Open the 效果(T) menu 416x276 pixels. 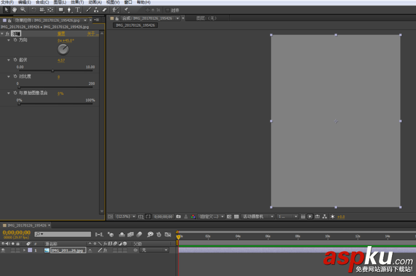77,2
